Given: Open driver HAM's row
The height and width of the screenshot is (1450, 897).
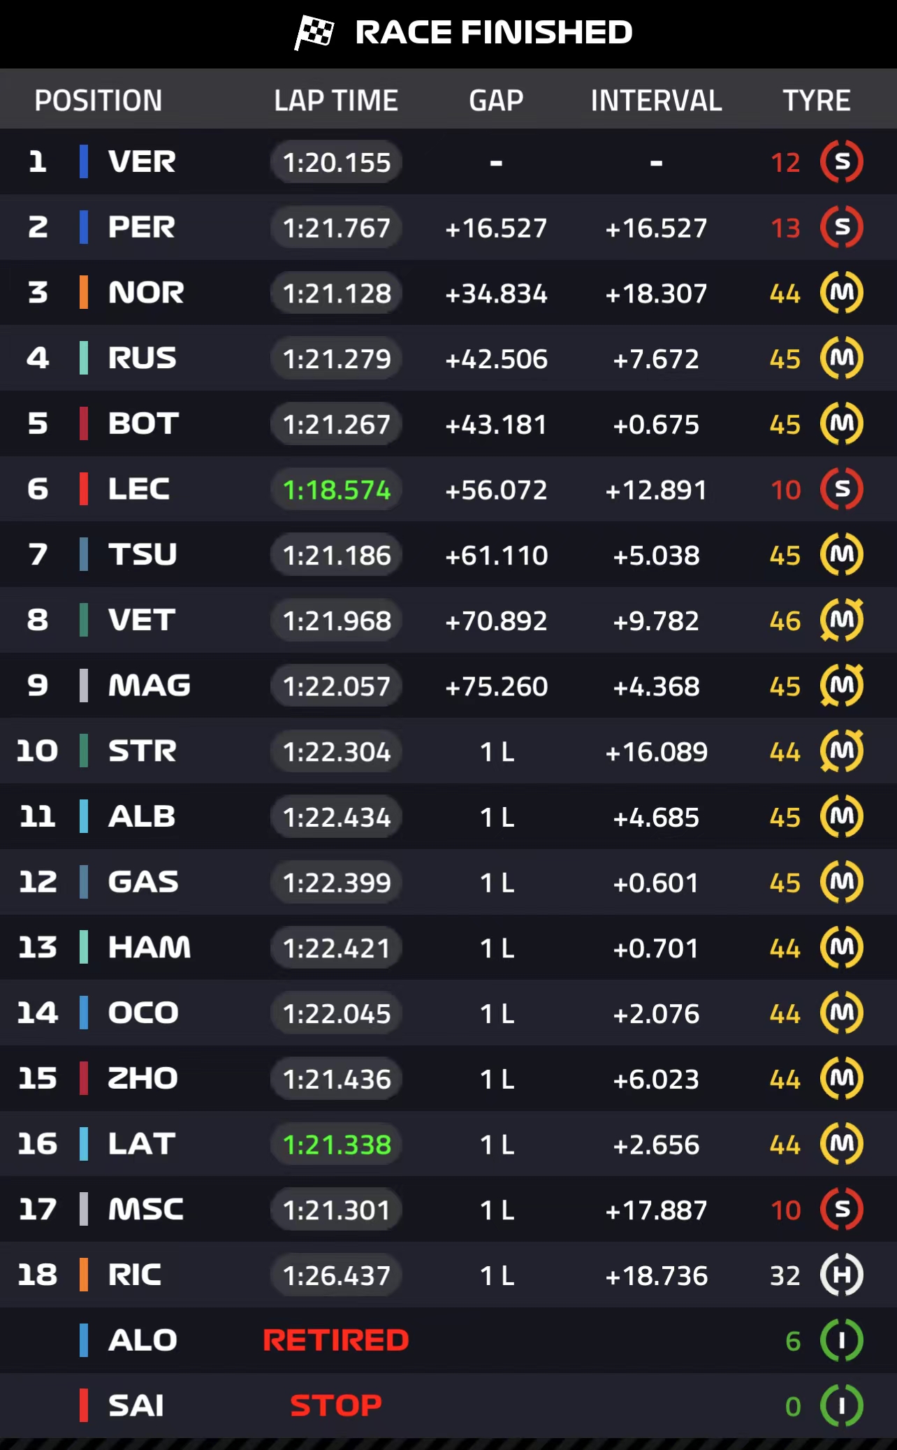Looking at the screenshot, I should tap(149, 948).
